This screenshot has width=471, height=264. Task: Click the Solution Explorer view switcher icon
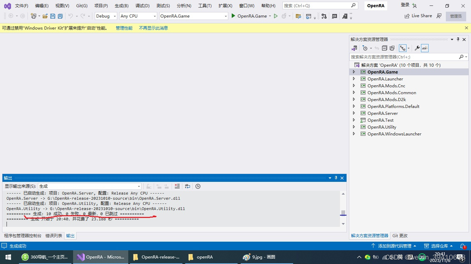click(354, 48)
